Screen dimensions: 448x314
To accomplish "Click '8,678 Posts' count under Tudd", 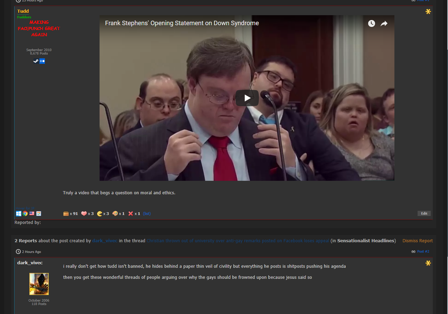I will [x=39, y=53].
